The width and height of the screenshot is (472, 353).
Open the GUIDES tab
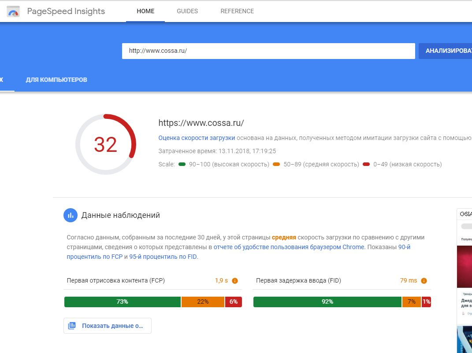(x=187, y=11)
